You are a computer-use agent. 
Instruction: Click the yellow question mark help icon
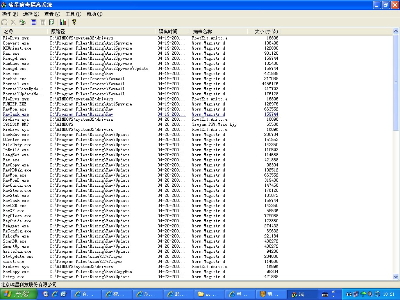click(74, 22)
